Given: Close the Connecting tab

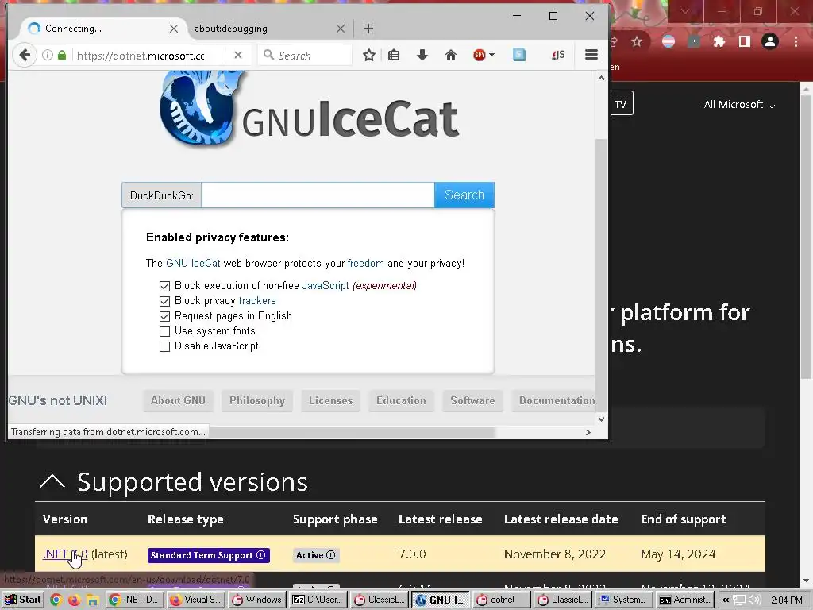Looking at the screenshot, I should click(174, 29).
